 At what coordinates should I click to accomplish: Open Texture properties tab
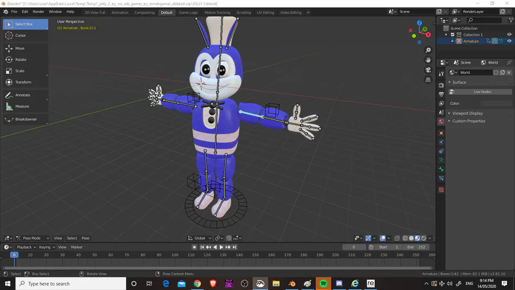[x=441, y=190]
